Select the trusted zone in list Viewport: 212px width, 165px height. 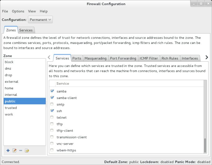[x=11, y=108]
